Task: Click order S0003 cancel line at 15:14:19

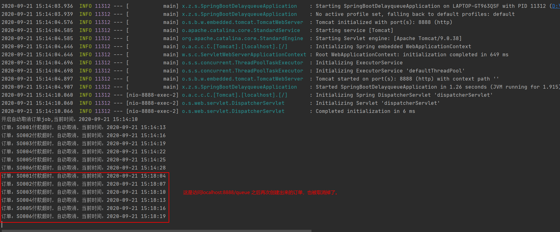Action: click(x=84, y=144)
